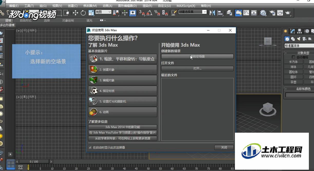Open the 工具(T) menu
The width and height of the screenshot is (314, 171).
pyautogui.click(x=29, y=6)
